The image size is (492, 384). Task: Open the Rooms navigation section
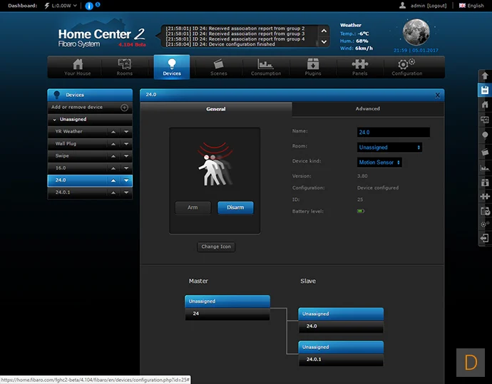coord(124,67)
